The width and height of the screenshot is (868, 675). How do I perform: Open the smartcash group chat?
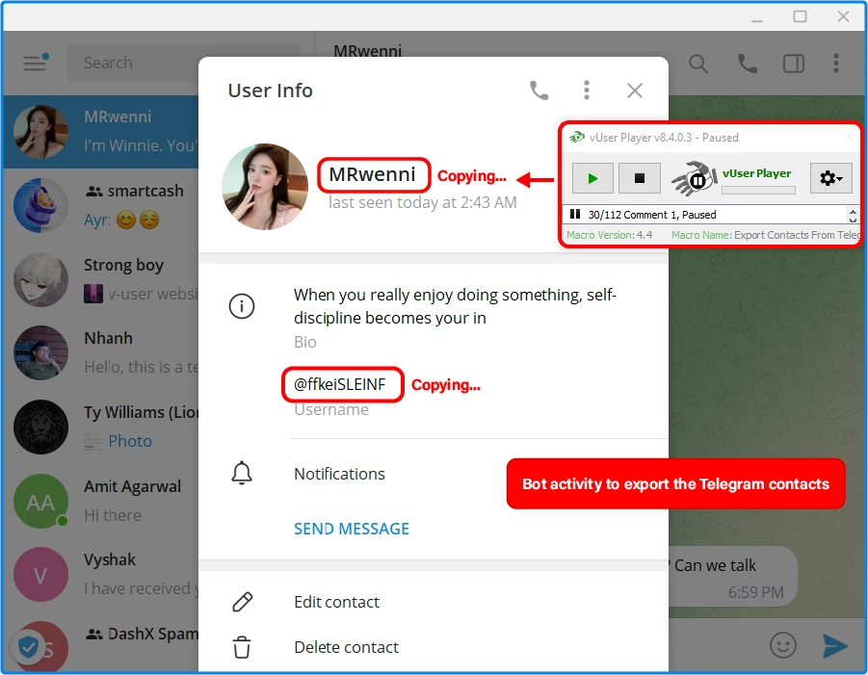[x=101, y=205]
